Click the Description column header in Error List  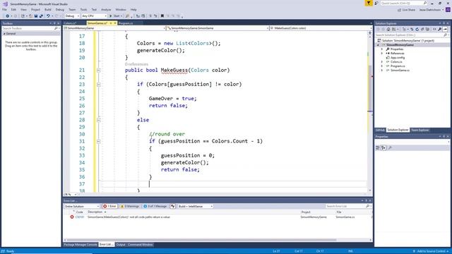(x=95, y=212)
